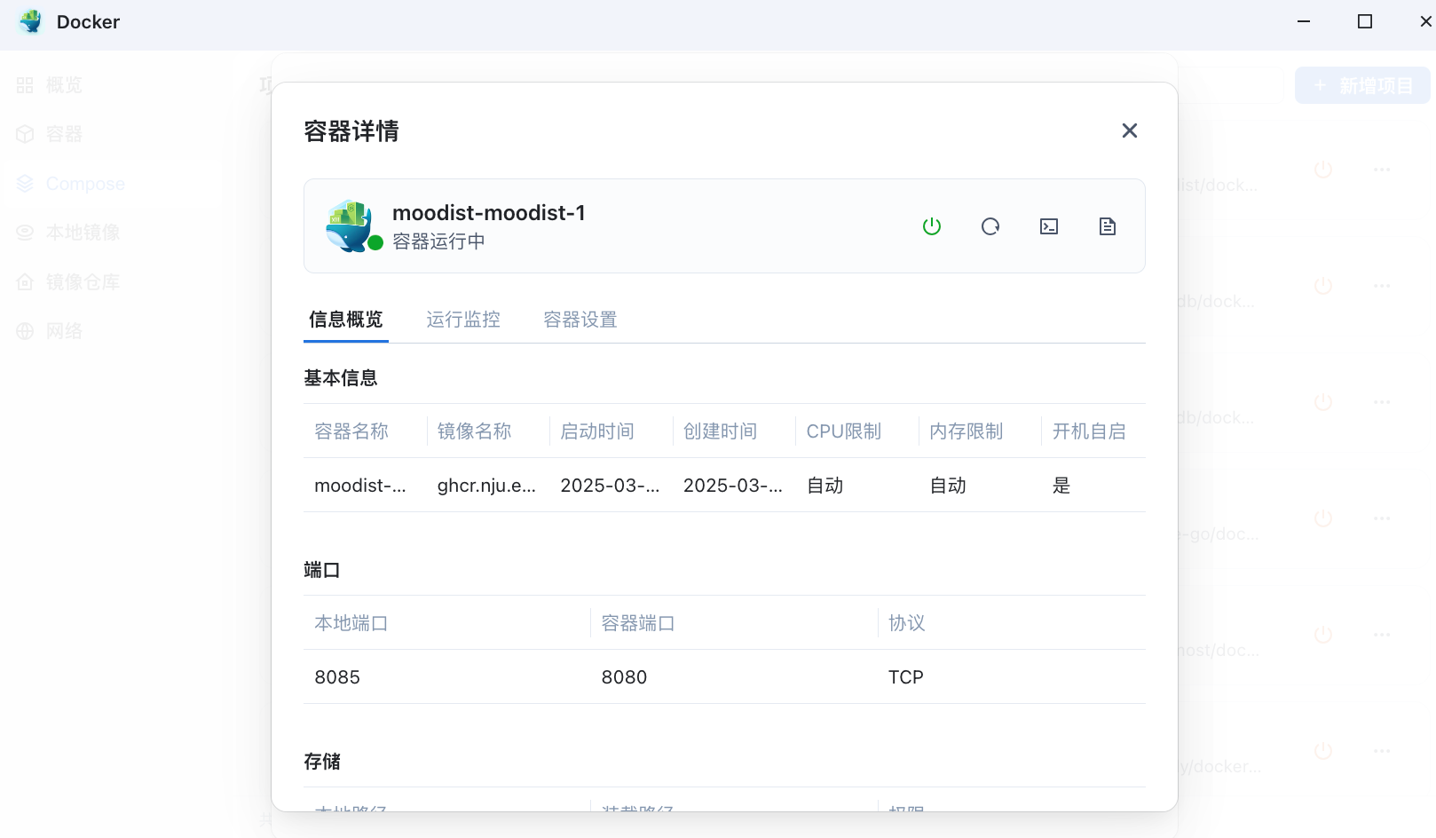Click the 容器名称 column header
Screen dimensions: 1436x838
pyautogui.click(x=351, y=431)
